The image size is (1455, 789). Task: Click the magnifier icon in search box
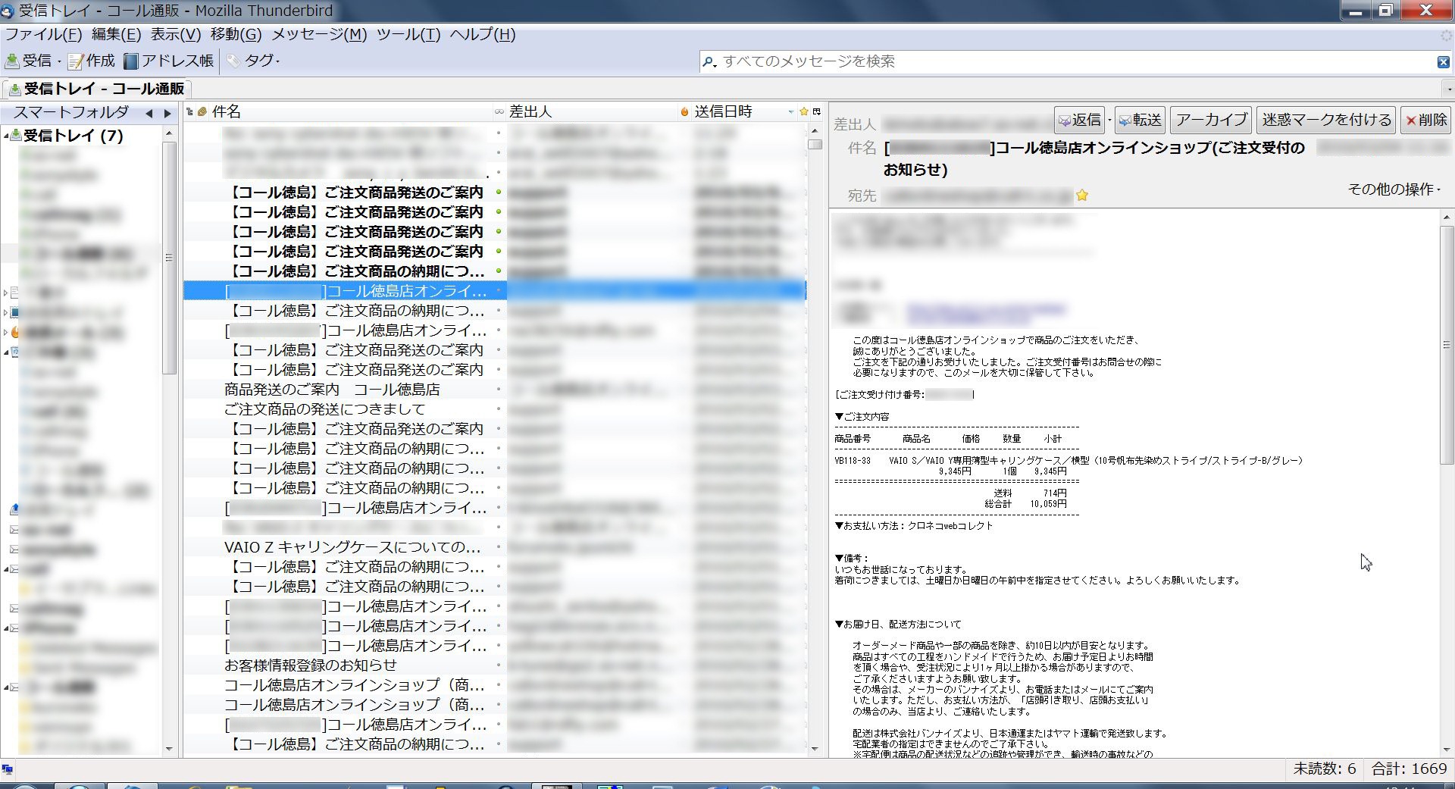(x=709, y=61)
